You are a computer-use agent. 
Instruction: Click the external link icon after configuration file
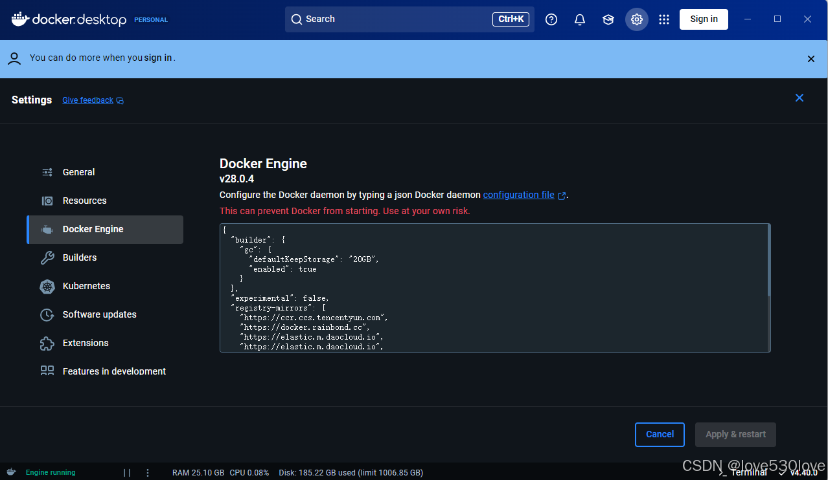(x=562, y=195)
